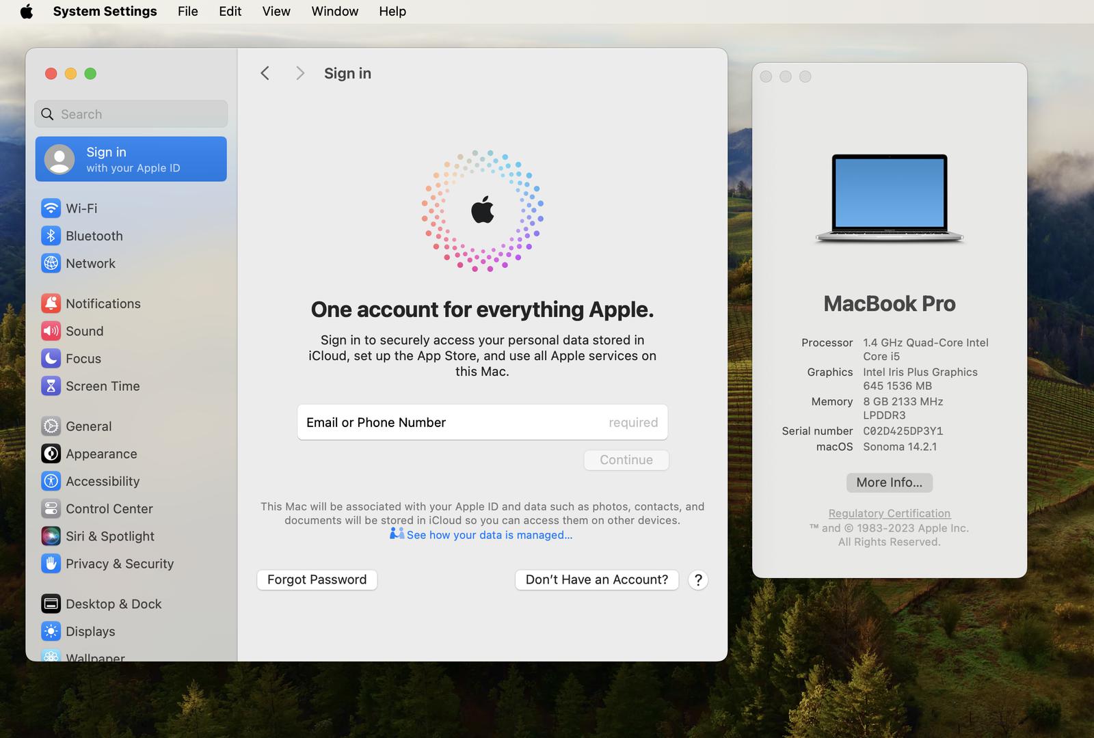Click the Notifications bell icon
The height and width of the screenshot is (738, 1094).
(51, 303)
